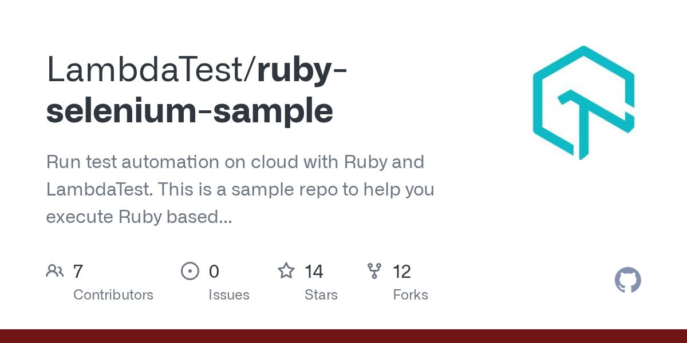Click the Forks label
The width and height of the screenshot is (687, 343).
coord(410,295)
